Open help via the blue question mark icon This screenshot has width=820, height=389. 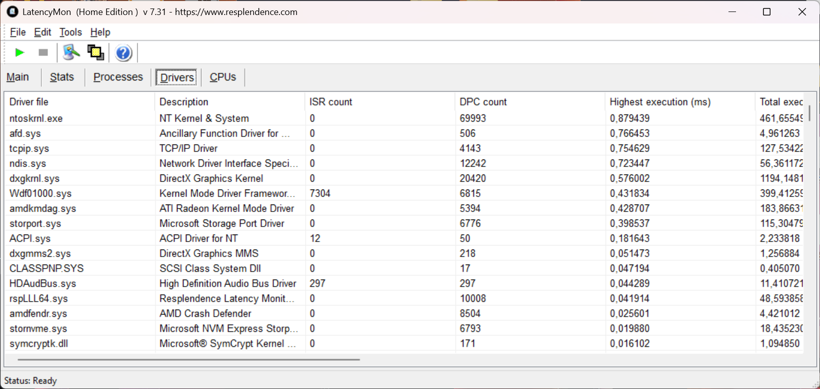tap(123, 52)
